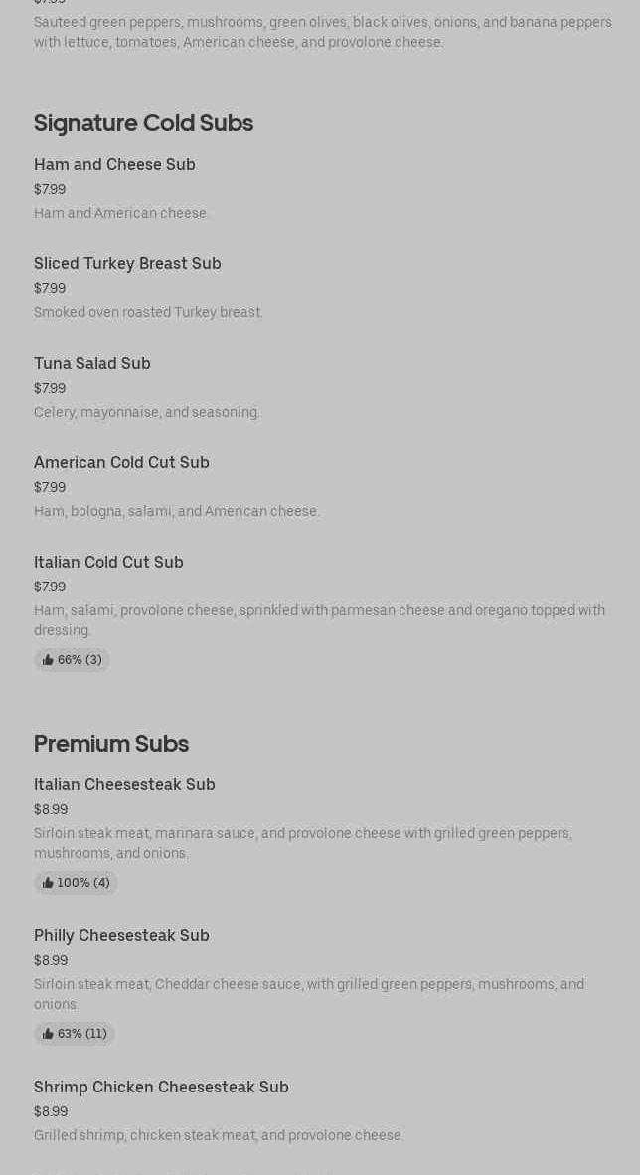Select the Sliced Turkey Breast Sub title
The height and width of the screenshot is (1175, 640).
(x=127, y=263)
